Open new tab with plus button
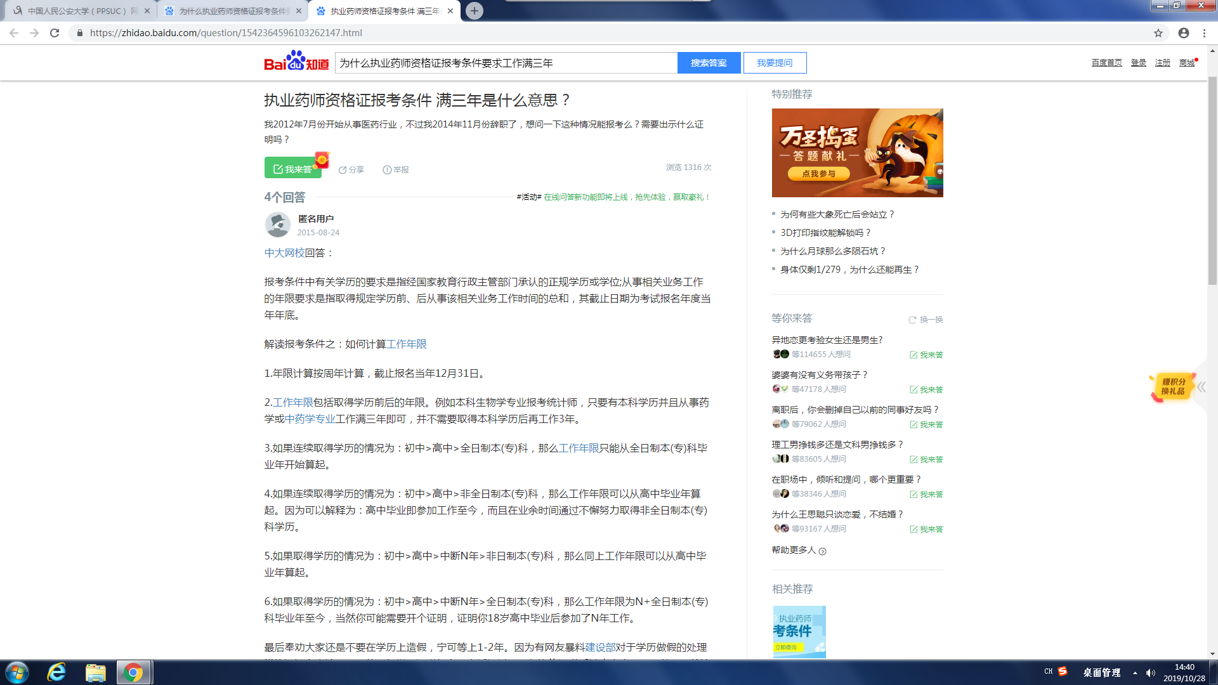The height and width of the screenshot is (685, 1218). [x=474, y=11]
